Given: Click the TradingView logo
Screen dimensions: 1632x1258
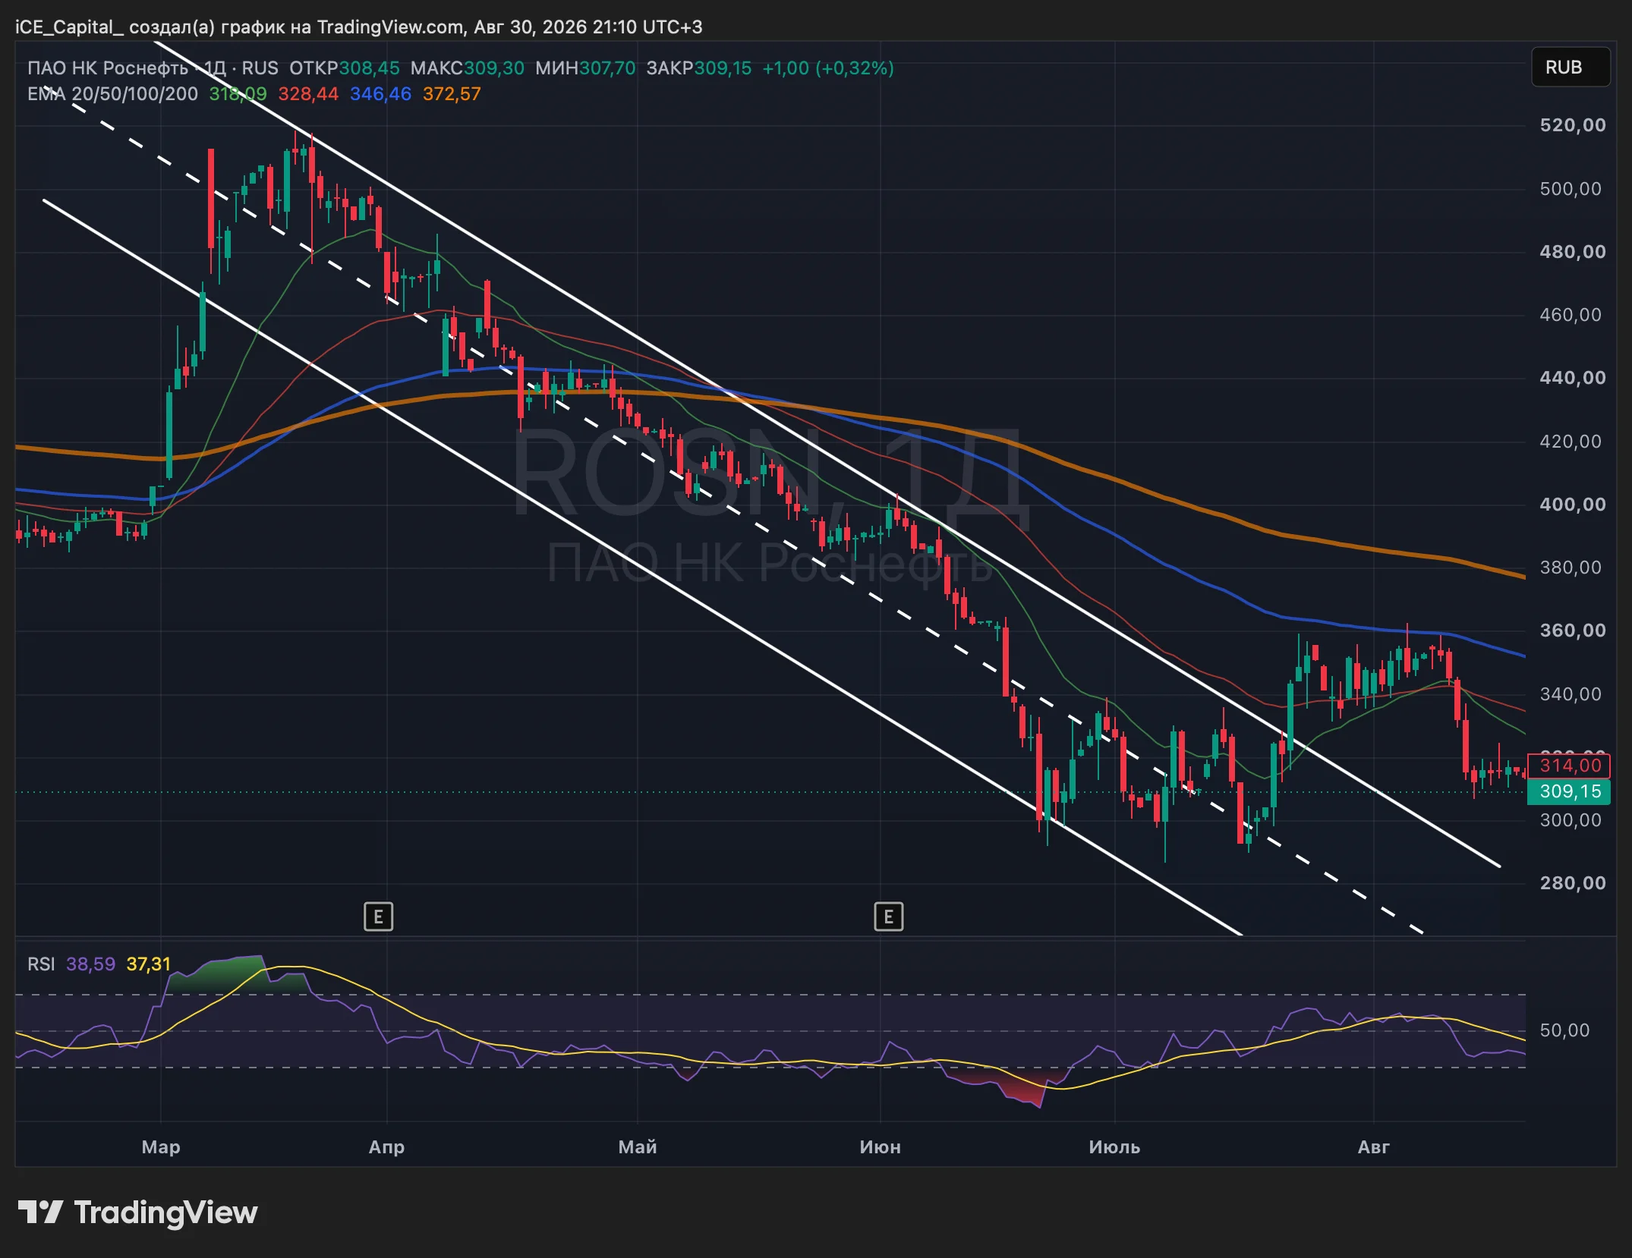Looking at the screenshot, I should tap(137, 1212).
